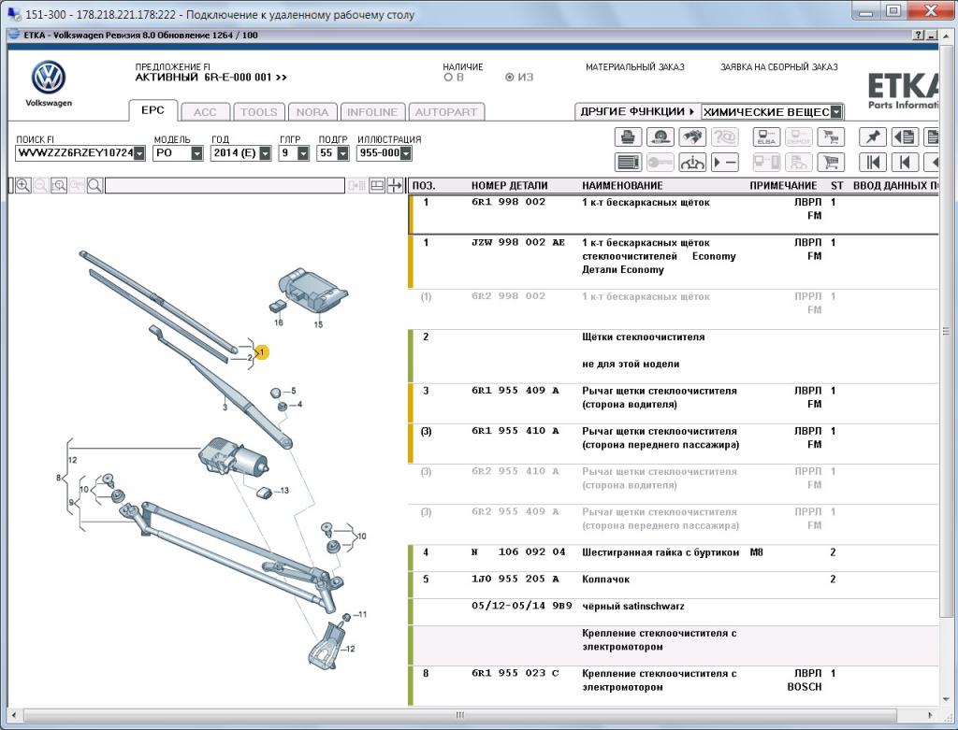958x730 pixels.
Task: Click the АКТИВНЫЙ 6R-E-000 001 >> link
Action: (x=210, y=78)
